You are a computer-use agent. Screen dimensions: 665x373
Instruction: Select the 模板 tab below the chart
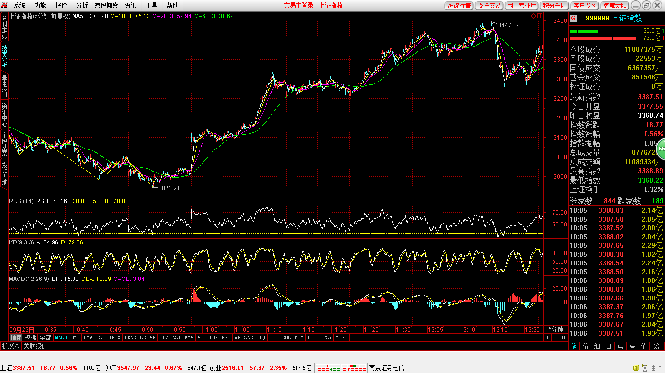pyautogui.click(x=31, y=337)
